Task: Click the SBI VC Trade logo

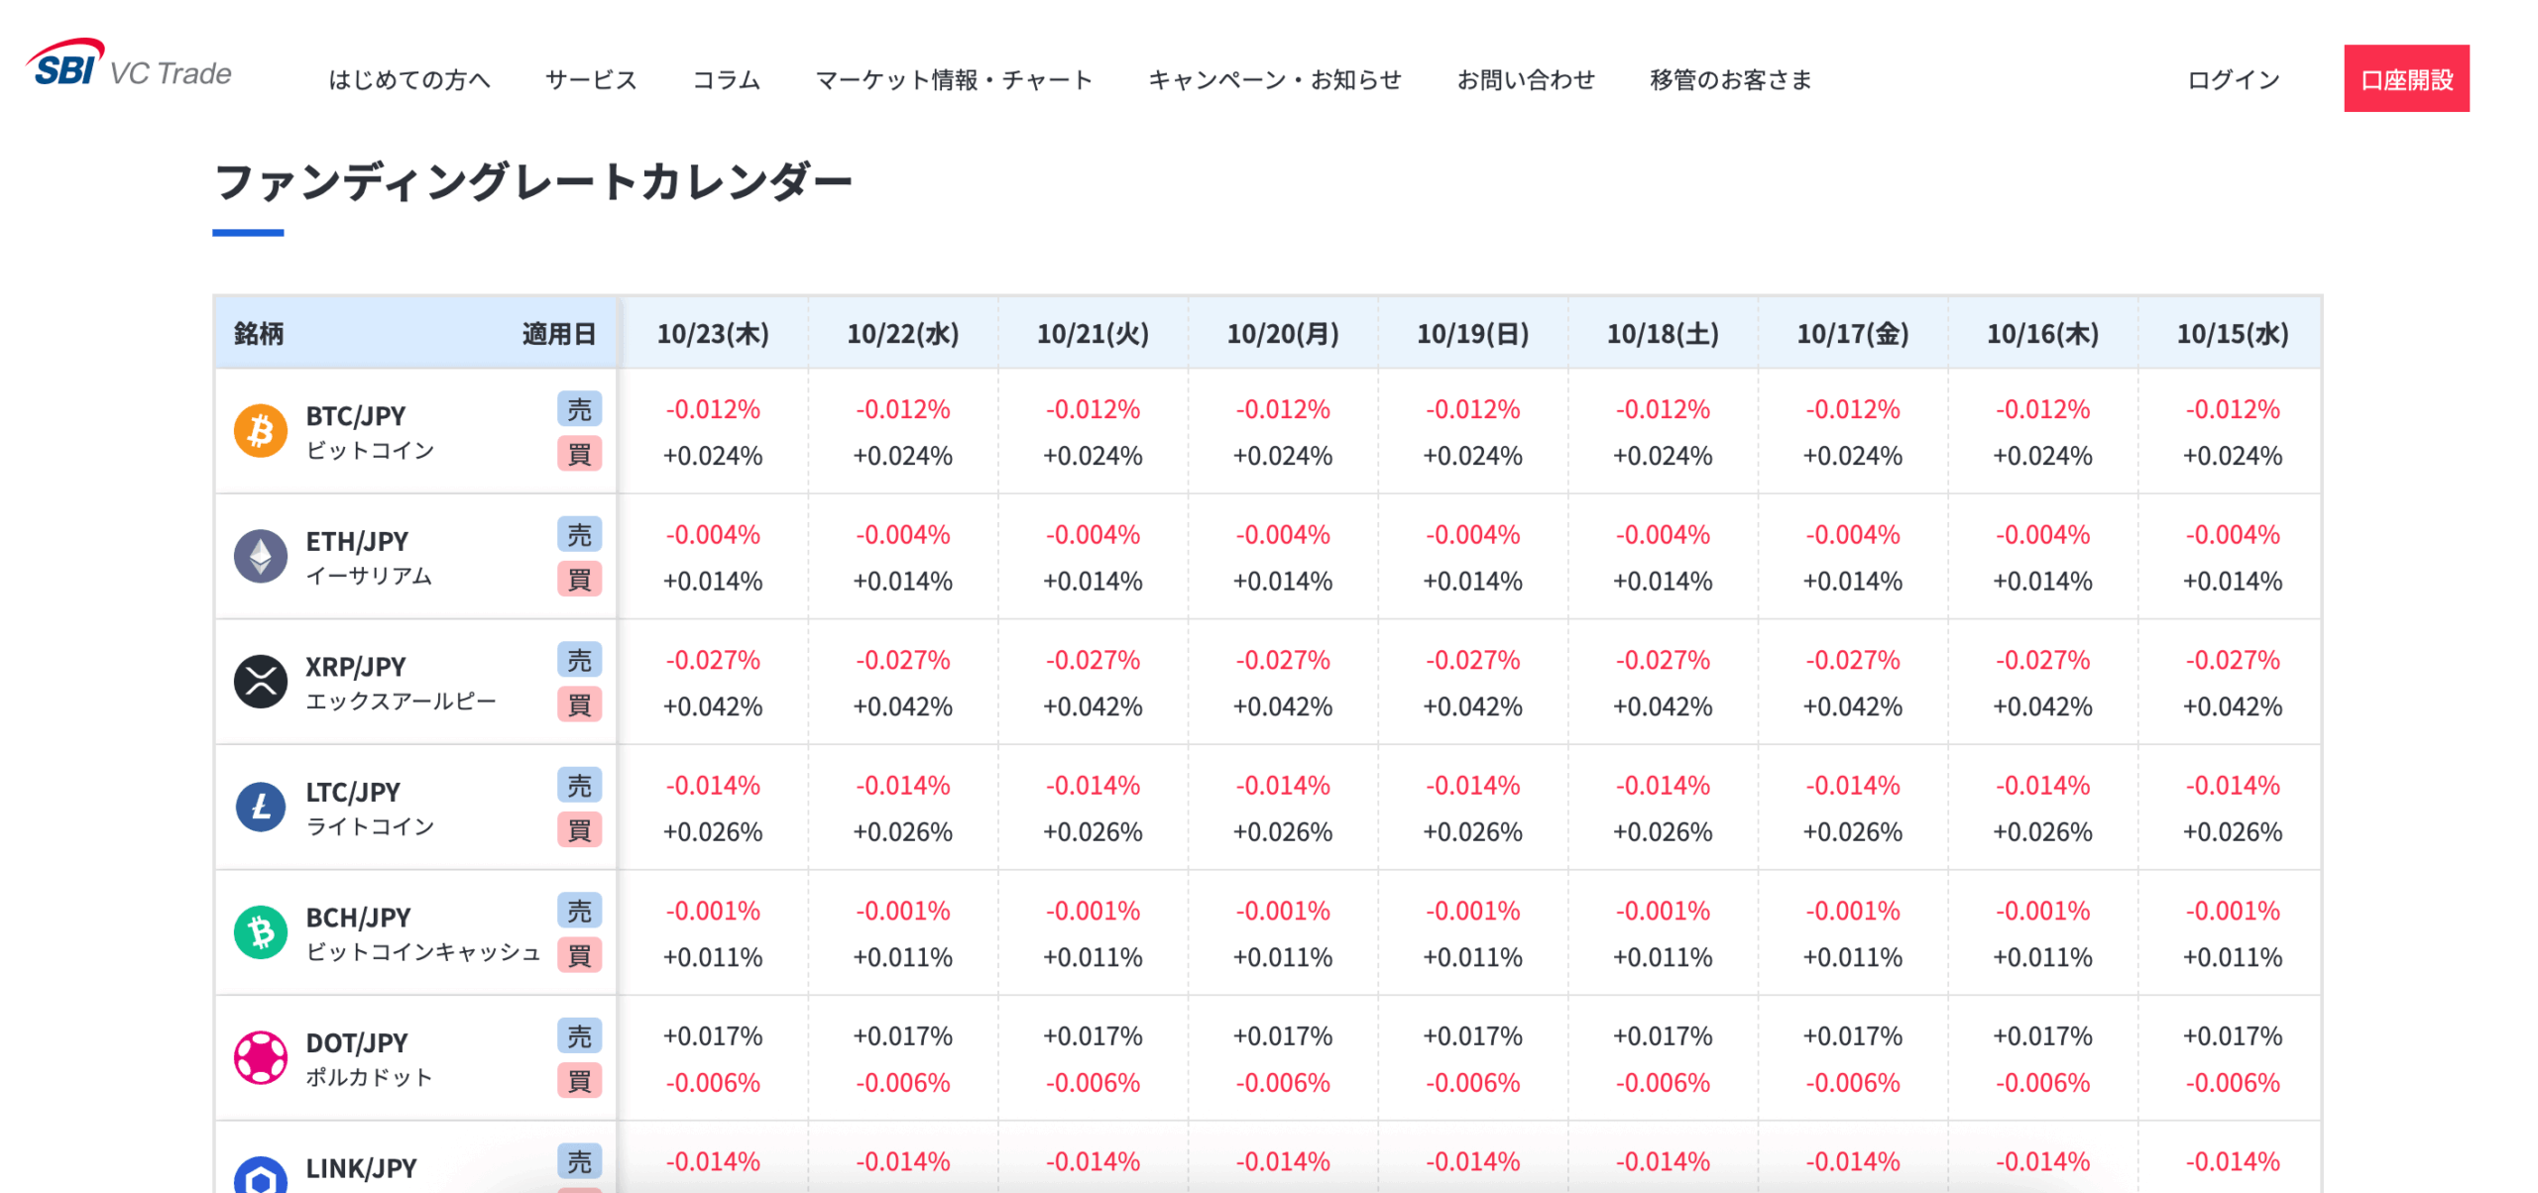Action: click(x=129, y=65)
